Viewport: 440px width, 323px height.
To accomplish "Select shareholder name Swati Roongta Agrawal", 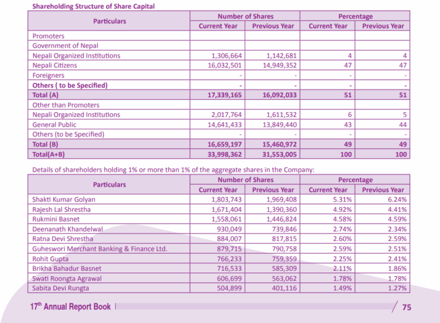I will [x=68, y=278].
